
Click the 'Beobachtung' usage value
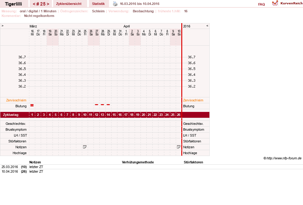click(143, 11)
